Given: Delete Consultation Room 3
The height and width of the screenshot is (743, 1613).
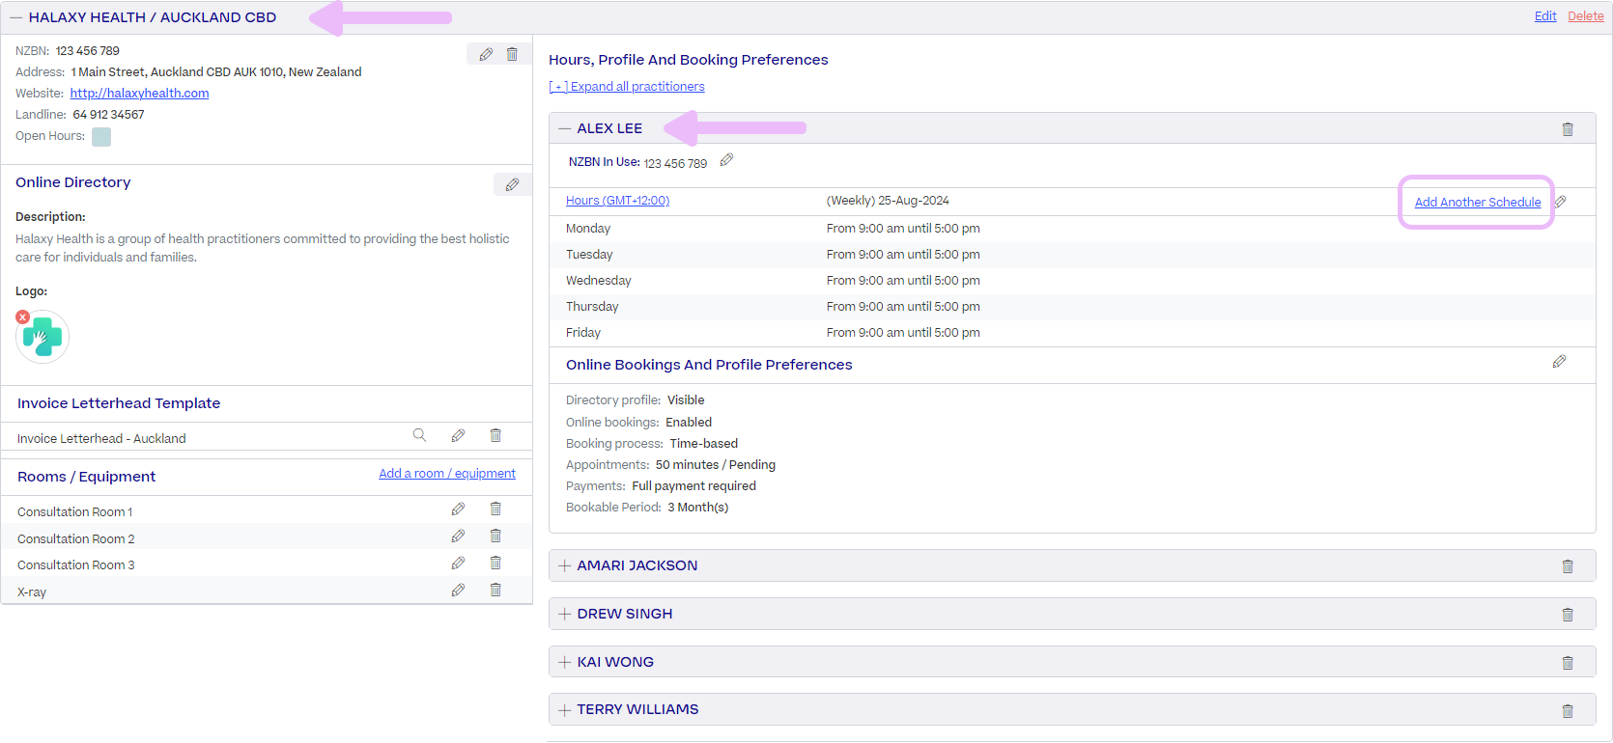Looking at the screenshot, I should [495, 563].
